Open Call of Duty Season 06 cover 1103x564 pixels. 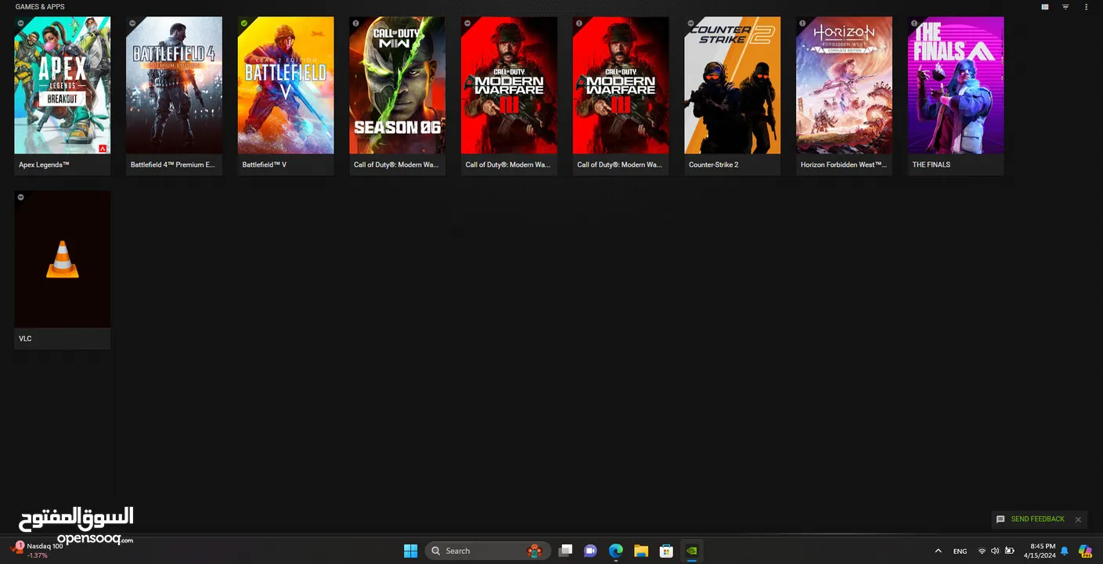tap(398, 85)
